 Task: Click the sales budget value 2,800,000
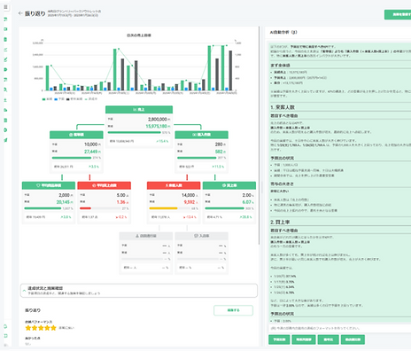pos(158,119)
